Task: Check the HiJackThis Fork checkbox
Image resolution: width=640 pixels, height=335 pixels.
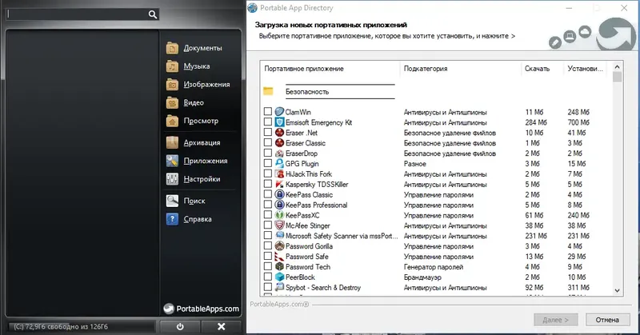Action: tap(268, 173)
